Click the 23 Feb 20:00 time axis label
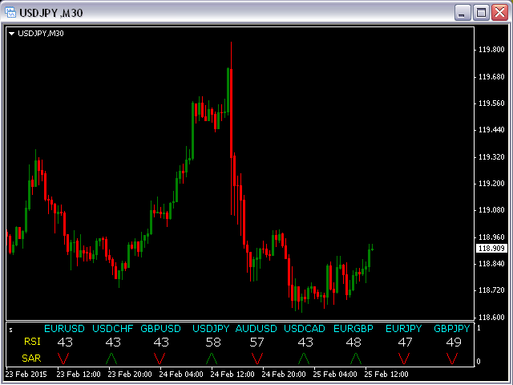 coord(130,375)
